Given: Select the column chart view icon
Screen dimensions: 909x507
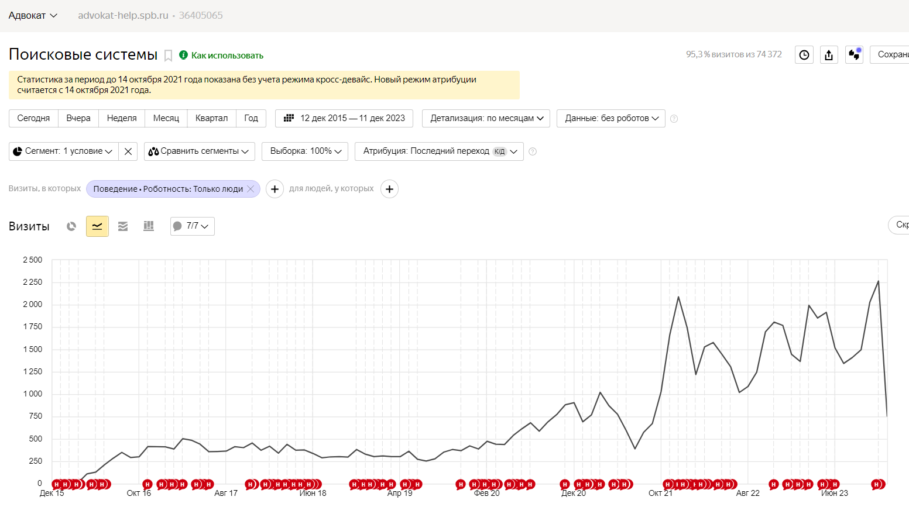Looking at the screenshot, I should [149, 226].
